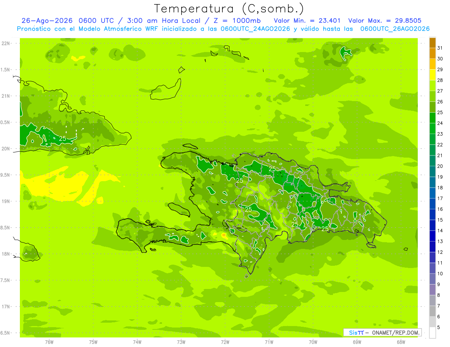Pick the blue colorbar swatch between 13 and 14
Screen dimensions: 450x347
pos(432,236)
